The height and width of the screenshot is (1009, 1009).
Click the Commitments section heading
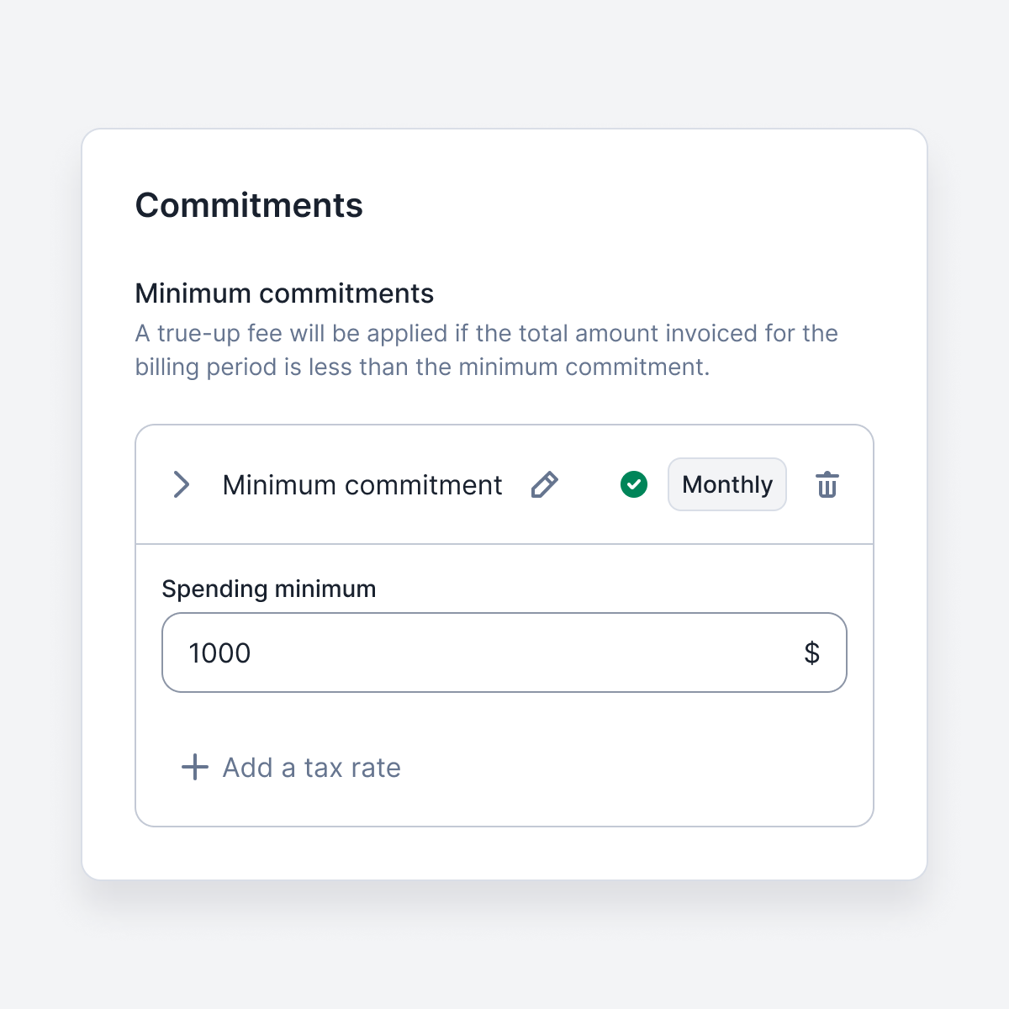click(x=249, y=205)
